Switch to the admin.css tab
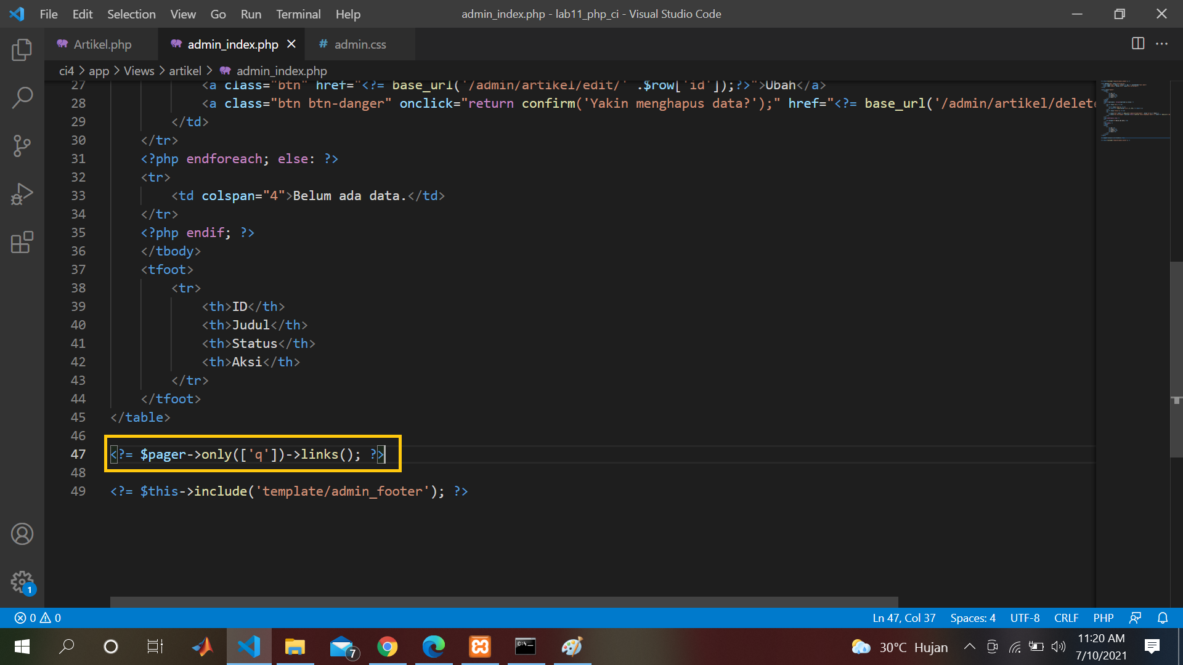1183x665 pixels. point(360,44)
